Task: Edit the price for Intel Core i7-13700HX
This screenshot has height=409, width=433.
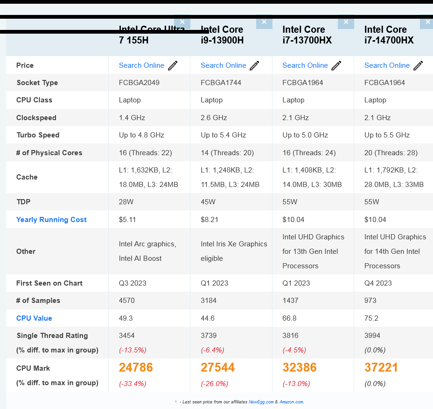Action: tap(336, 65)
